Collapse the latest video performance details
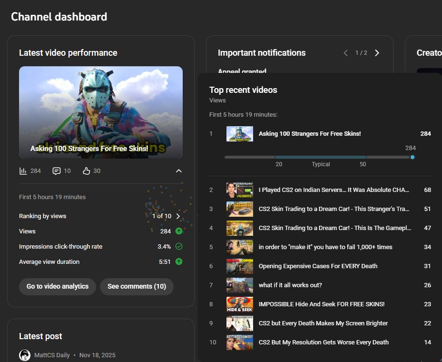Screen dimensions: 442x362 click(178, 171)
